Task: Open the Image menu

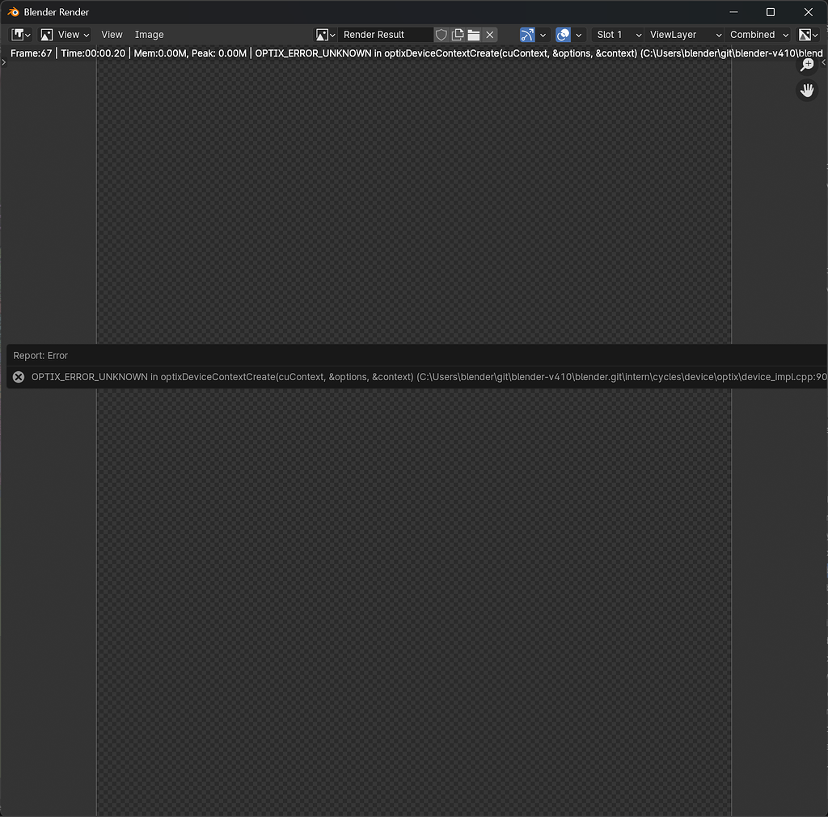Action: point(150,35)
